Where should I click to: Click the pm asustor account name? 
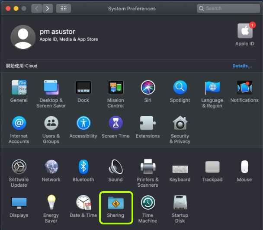click(57, 32)
